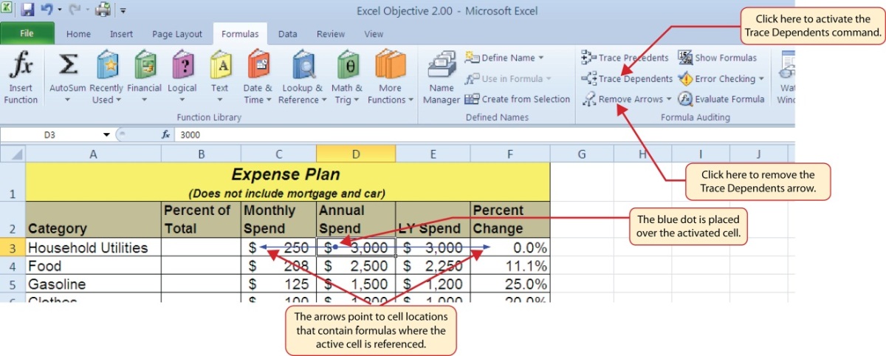Select column G header

pyautogui.click(x=581, y=154)
